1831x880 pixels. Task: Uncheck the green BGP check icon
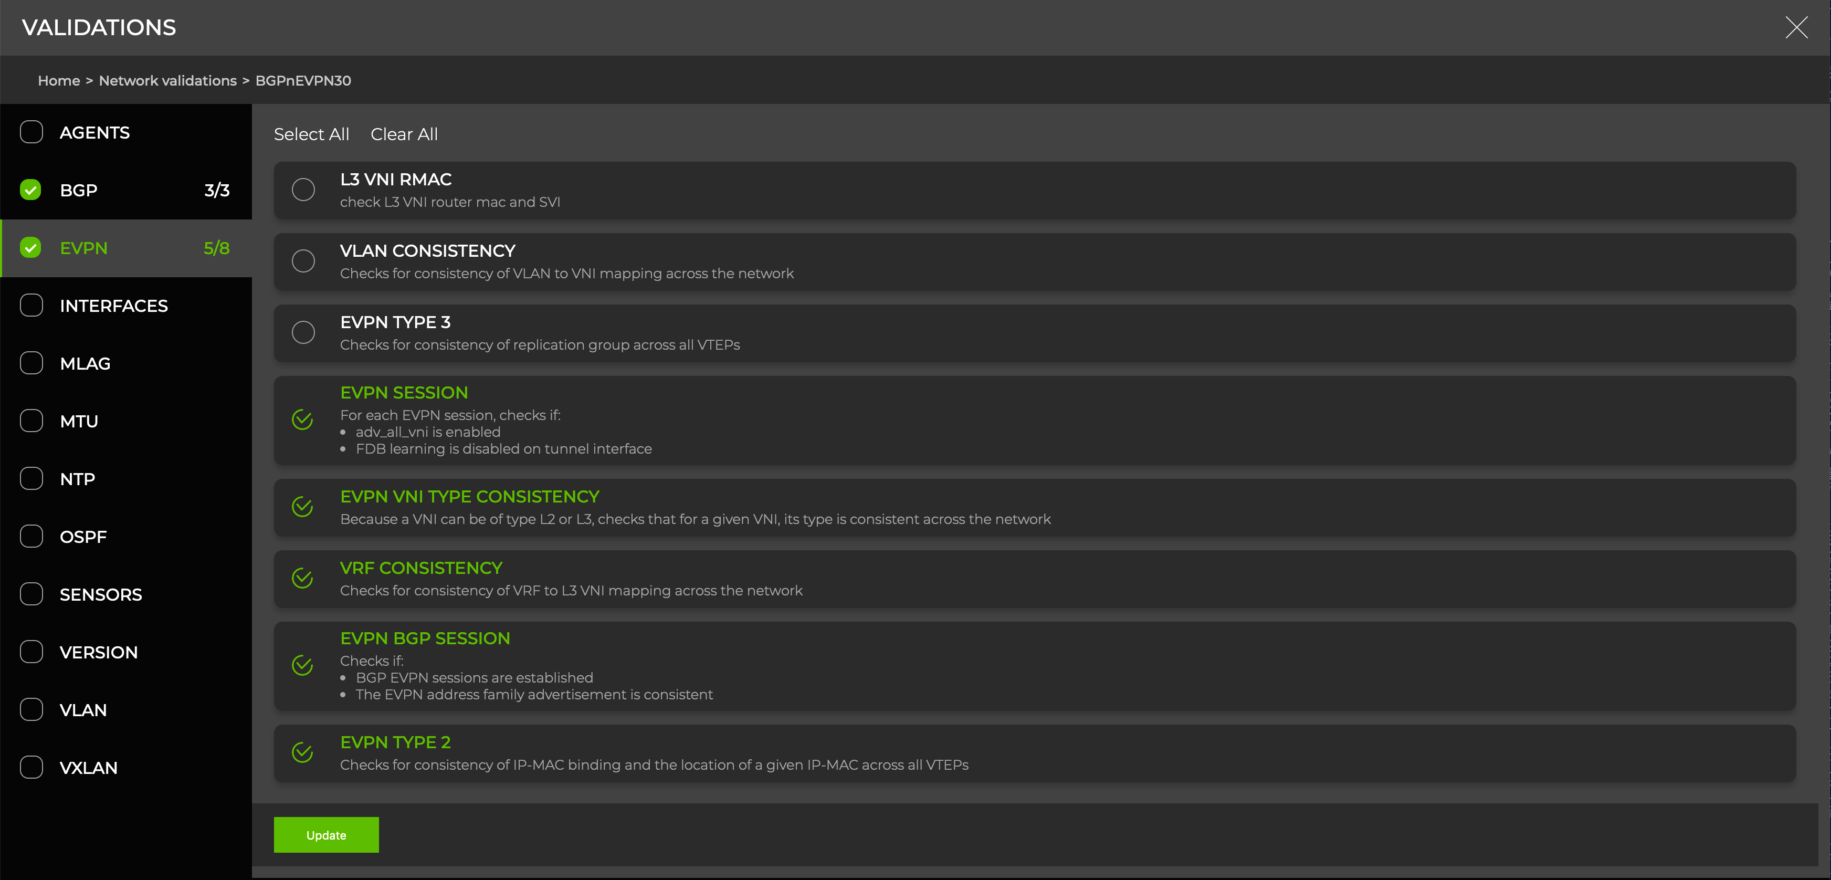click(30, 190)
